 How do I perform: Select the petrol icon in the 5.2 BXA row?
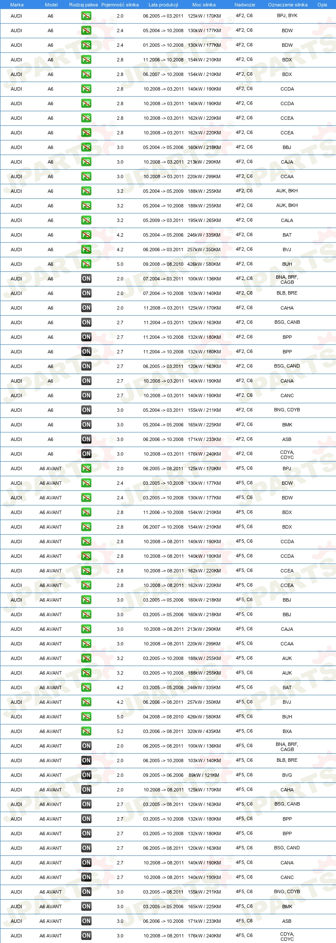86,731
